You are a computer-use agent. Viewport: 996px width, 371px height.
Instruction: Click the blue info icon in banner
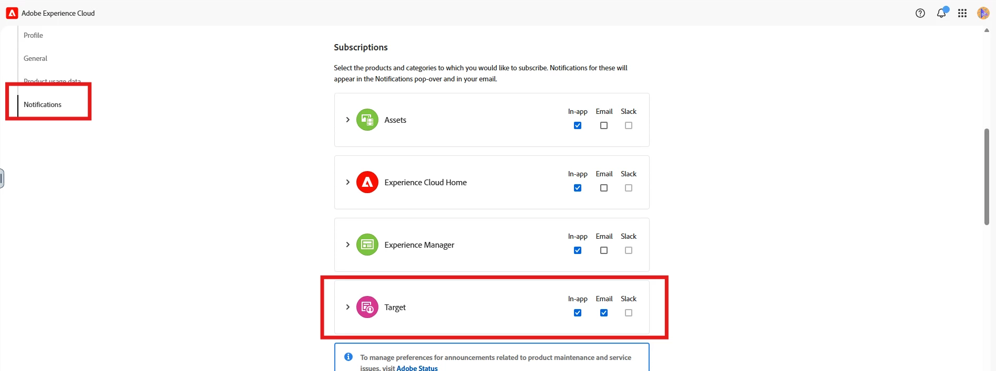click(x=348, y=357)
